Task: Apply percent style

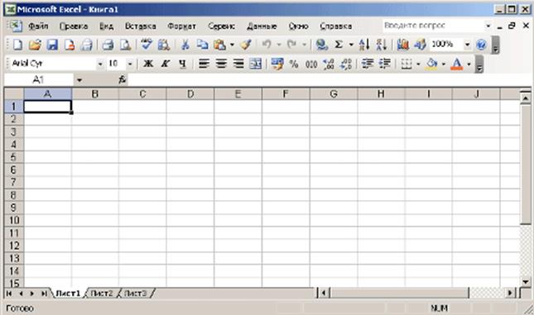Action: pos(294,64)
